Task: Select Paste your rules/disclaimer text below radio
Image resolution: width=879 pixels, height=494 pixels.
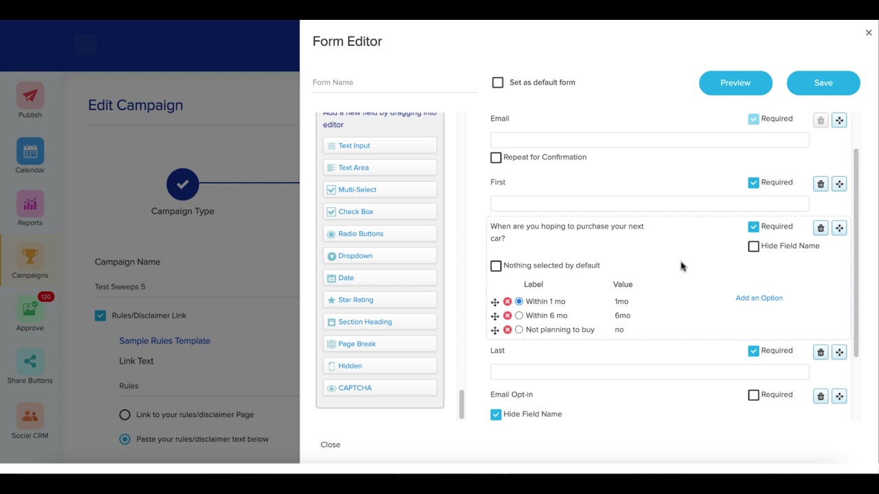Action: pos(124,439)
